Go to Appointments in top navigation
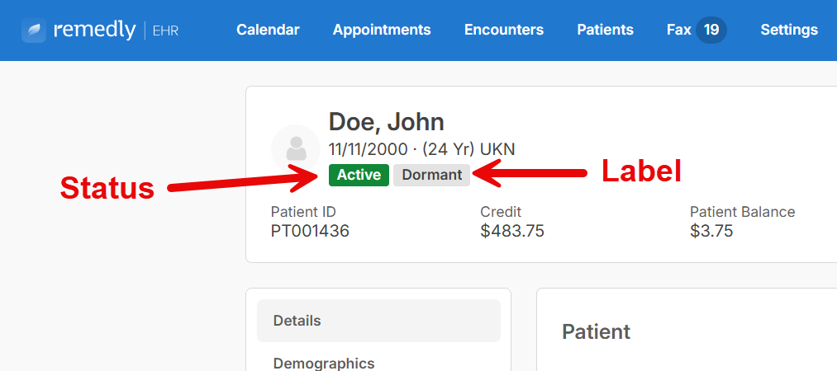Screen dimensions: 837x371 [x=382, y=30]
